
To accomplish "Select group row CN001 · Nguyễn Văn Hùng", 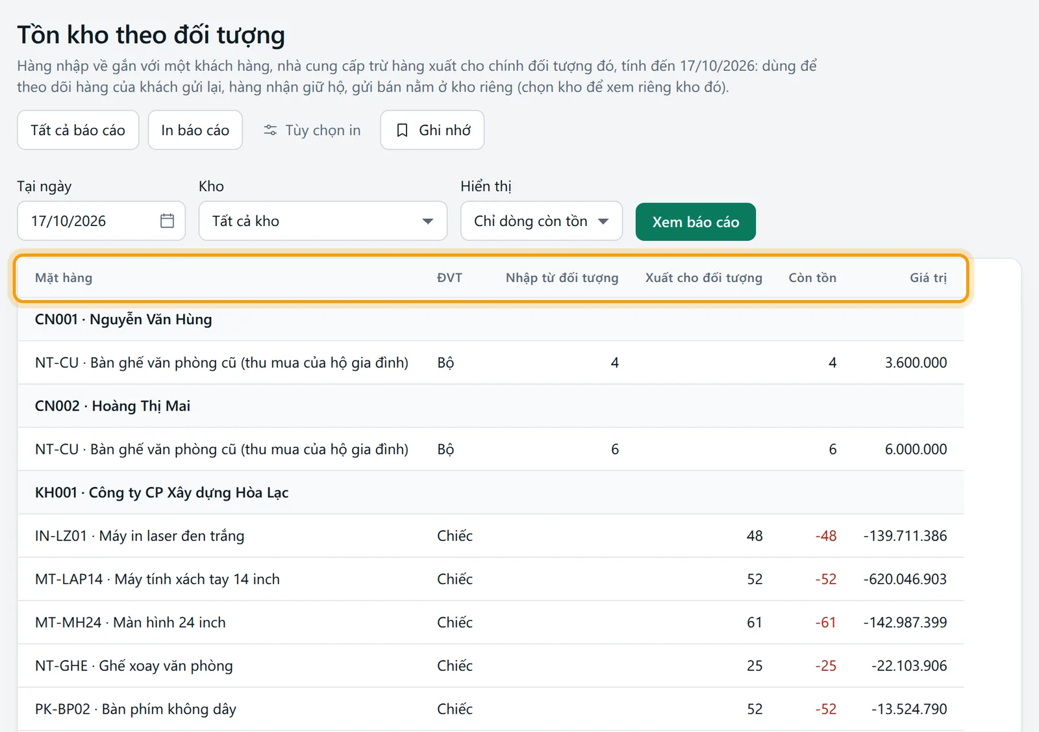I will coord(490,320).
